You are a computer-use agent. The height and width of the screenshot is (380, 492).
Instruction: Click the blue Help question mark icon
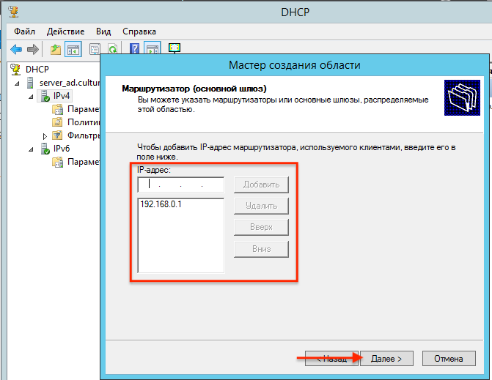[135, 49]
